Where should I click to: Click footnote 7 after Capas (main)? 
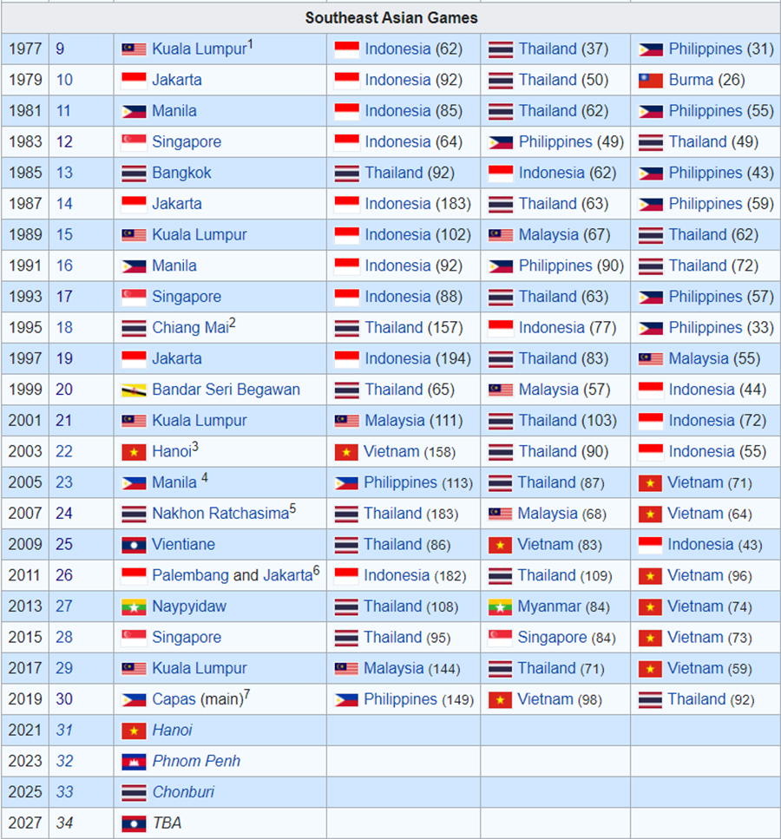[x=247, y=694]
